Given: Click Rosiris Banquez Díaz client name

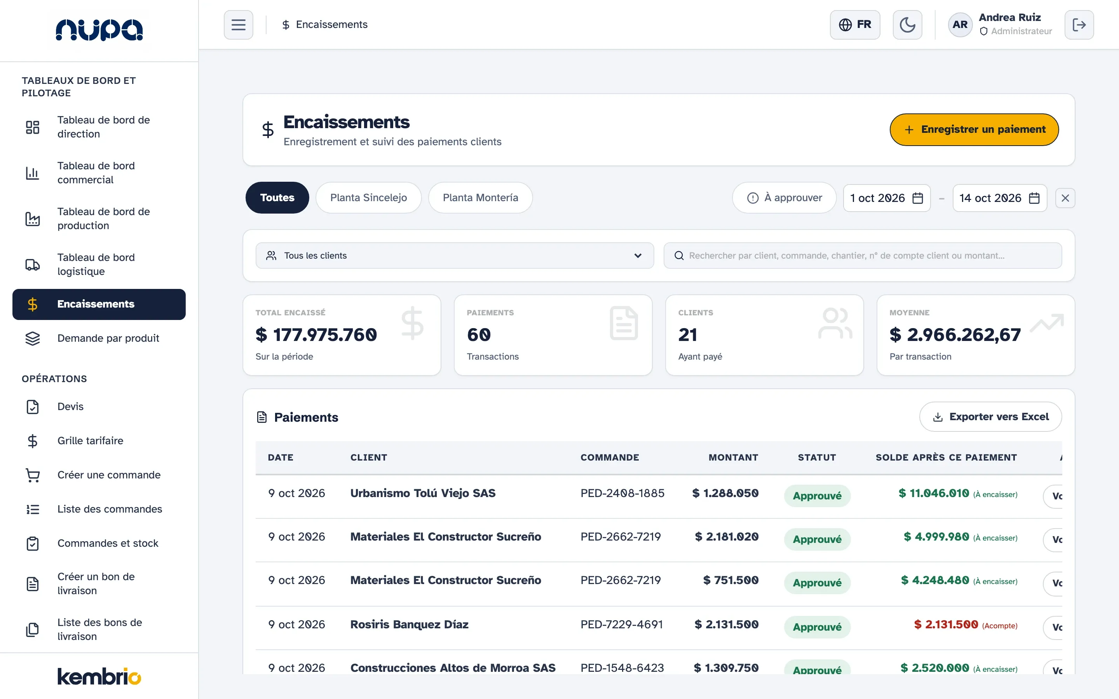Looking at the screenshot, I should (409, 624).
